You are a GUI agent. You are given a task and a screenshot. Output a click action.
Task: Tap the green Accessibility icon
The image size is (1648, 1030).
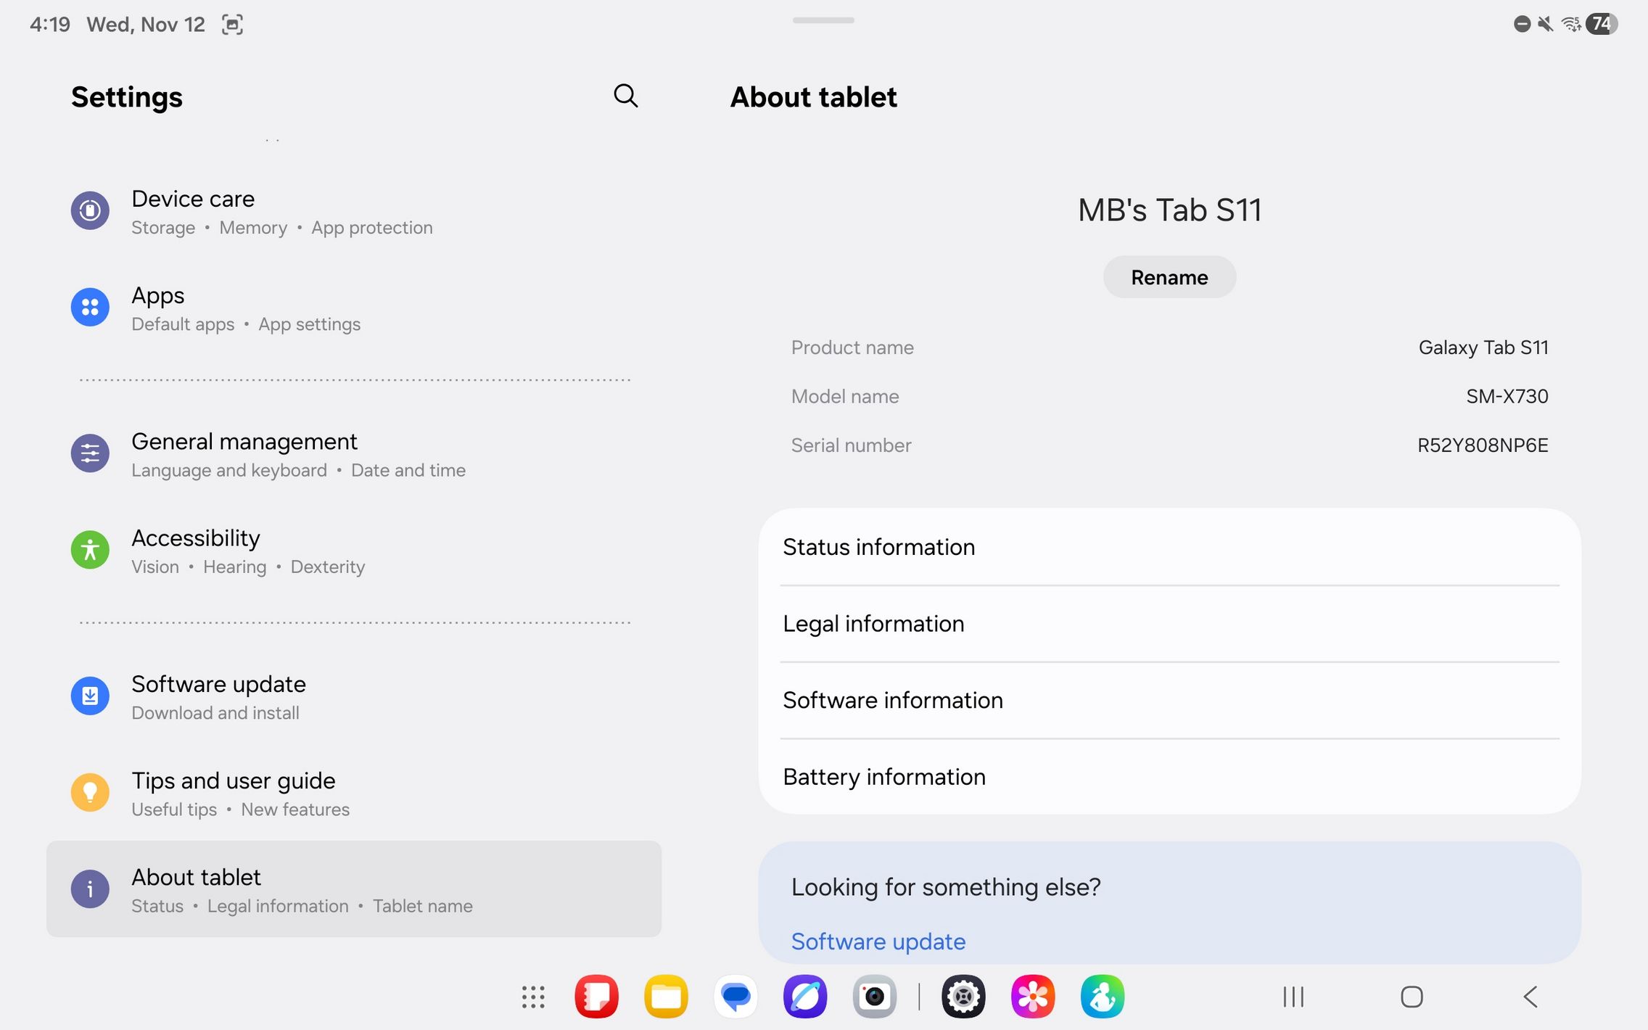click(x=90, y=550)
